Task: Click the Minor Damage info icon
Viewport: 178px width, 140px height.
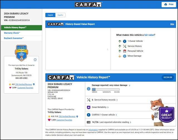Action: click(125, 56)
